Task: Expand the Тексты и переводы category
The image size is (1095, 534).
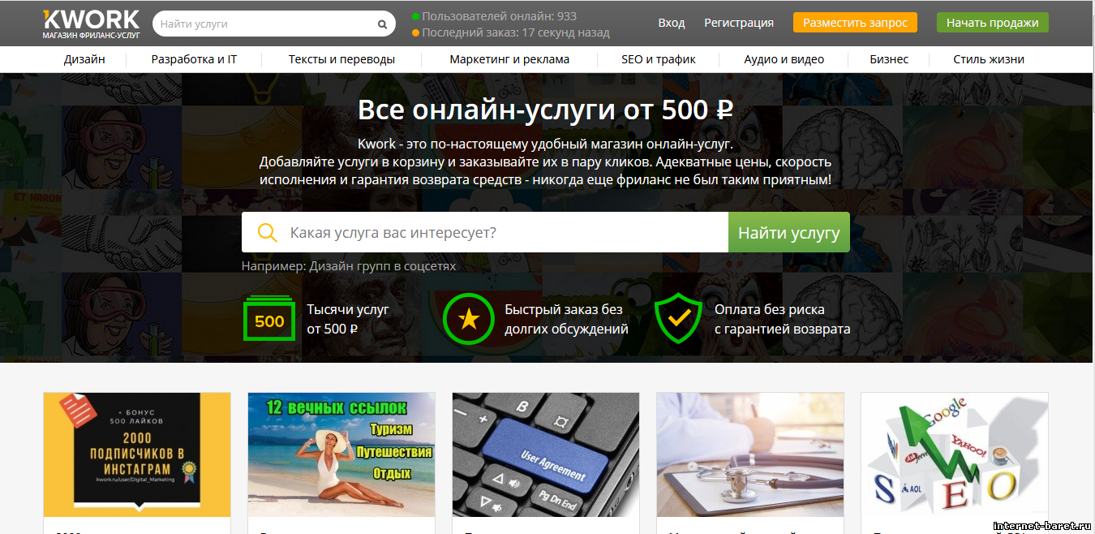Action: tap(341, 59)
